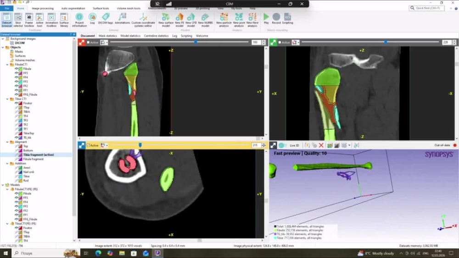Start a New fibre analysis
The width and height of the screenshot is (459, 258).
coord(252,20)
